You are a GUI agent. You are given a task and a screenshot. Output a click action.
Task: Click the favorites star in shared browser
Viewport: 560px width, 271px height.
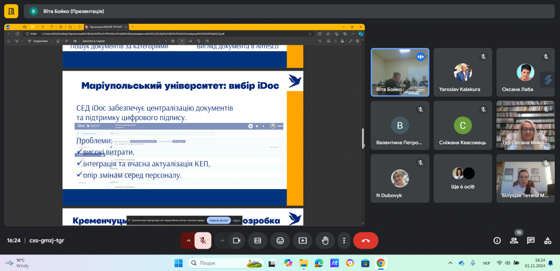click(310, 34)
